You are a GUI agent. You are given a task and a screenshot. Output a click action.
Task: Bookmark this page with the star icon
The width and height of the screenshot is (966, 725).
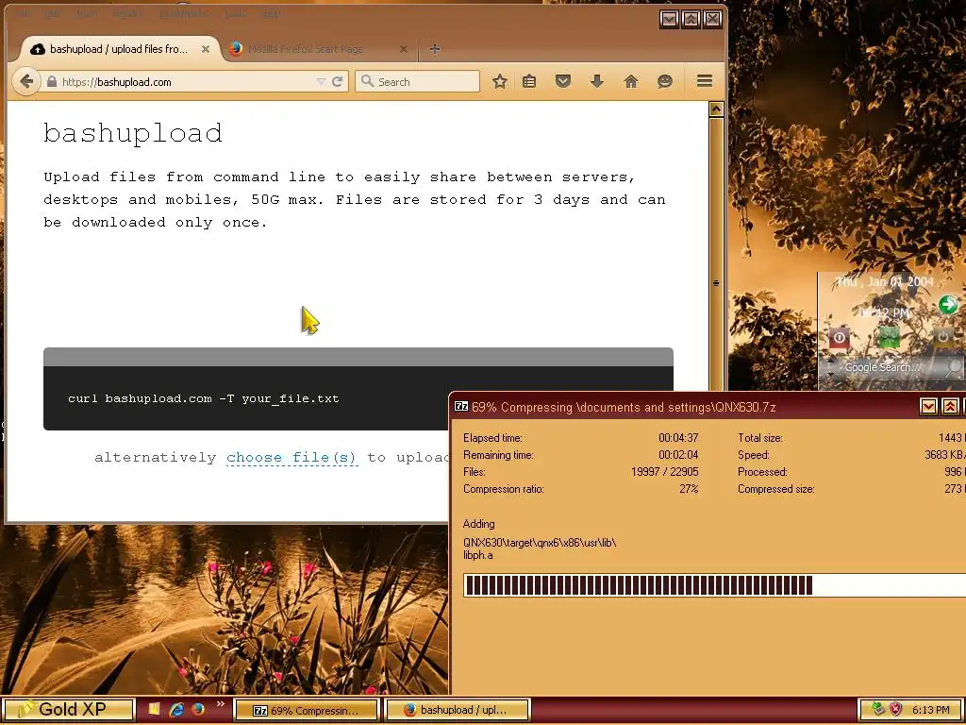click(x=500, y=81)
